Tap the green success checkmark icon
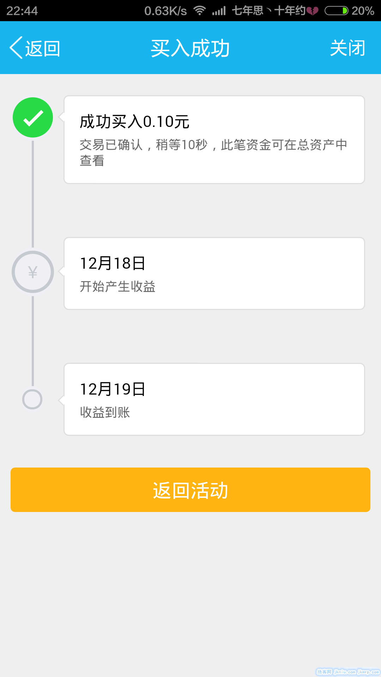This screenshot has height=677, width=381. [33, 117]
